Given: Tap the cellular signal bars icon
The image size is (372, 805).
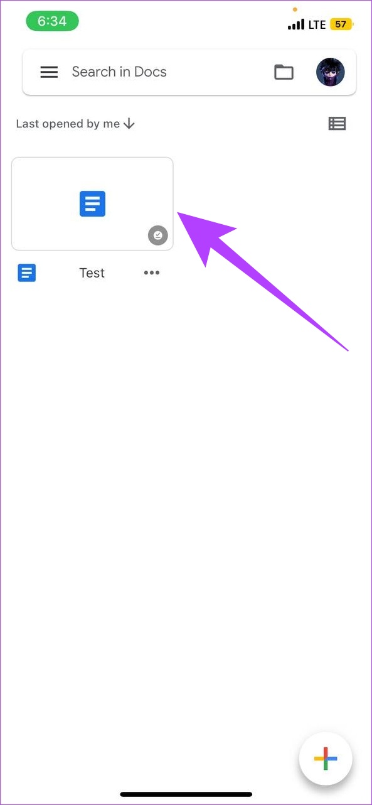Looking at the screenshot, I should click(296, 24).
